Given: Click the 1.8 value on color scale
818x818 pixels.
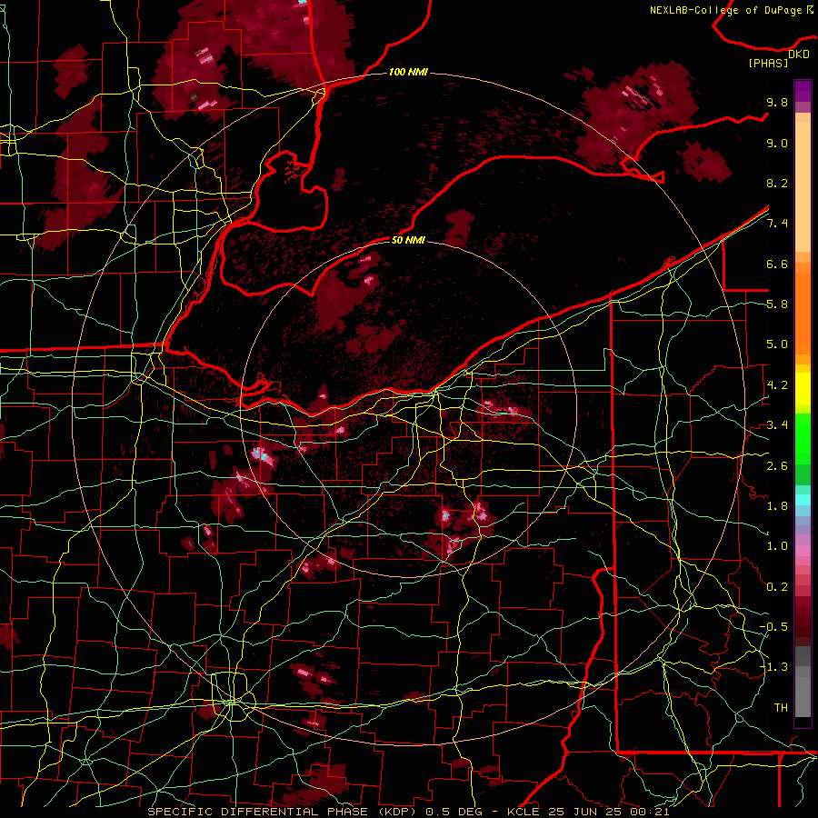Looking at the screenshot, I should click(x=777, y=506).
